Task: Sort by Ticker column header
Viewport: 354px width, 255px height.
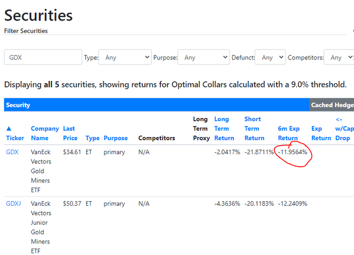Action: pyautogui.click(x=15, y=138)
